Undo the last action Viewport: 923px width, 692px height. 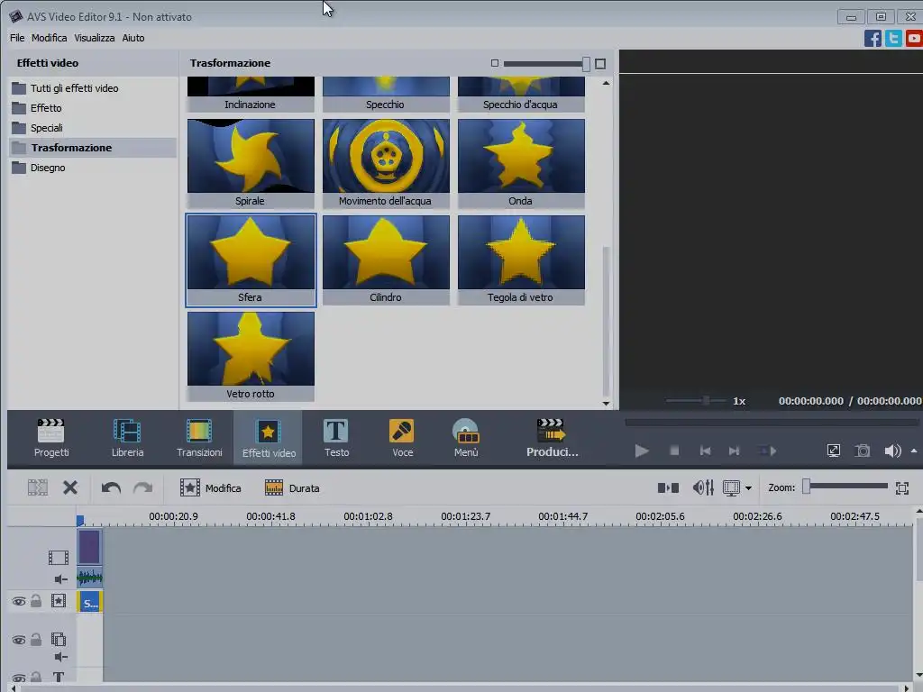click(111, 487)
